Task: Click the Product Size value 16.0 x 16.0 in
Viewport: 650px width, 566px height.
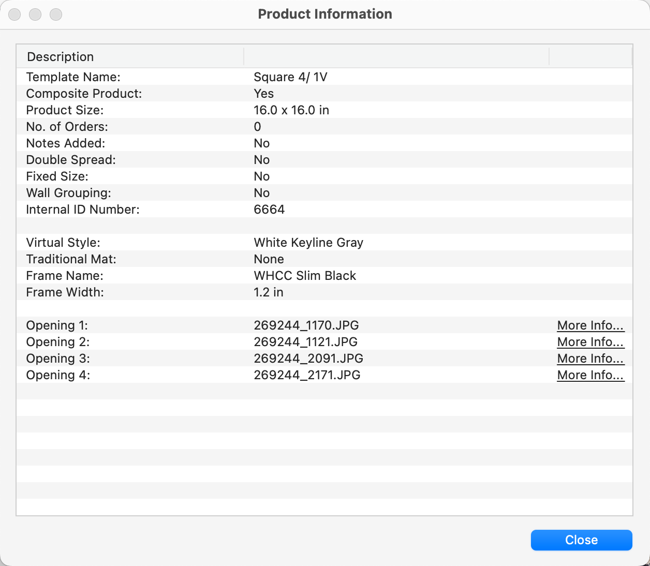Action: [291, 110]
